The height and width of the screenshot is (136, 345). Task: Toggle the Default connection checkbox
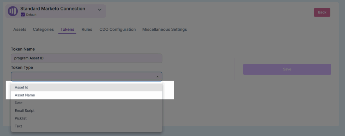point(23,15)
